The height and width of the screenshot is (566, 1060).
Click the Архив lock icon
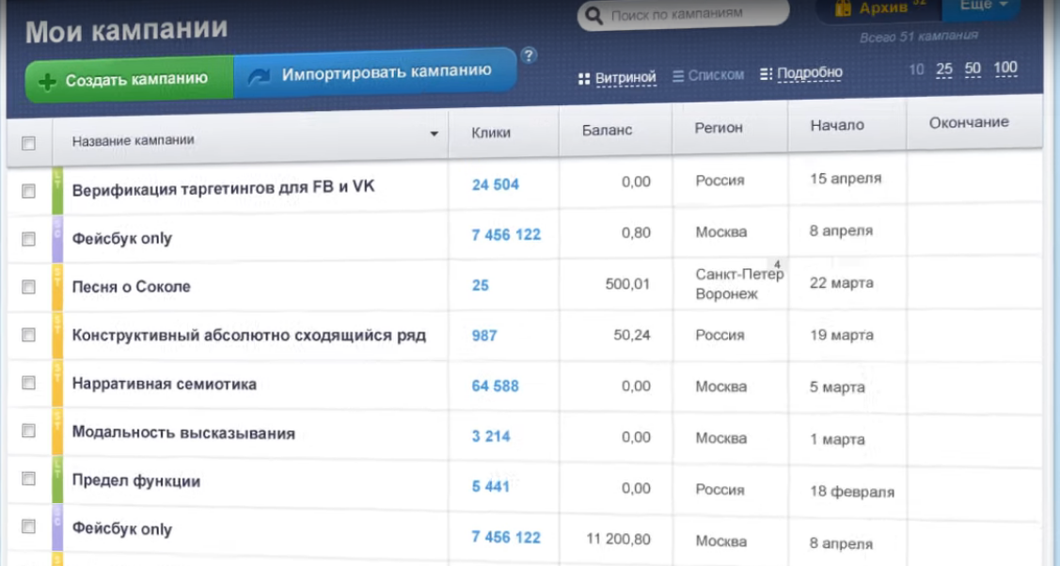click(x=843, y=8)
